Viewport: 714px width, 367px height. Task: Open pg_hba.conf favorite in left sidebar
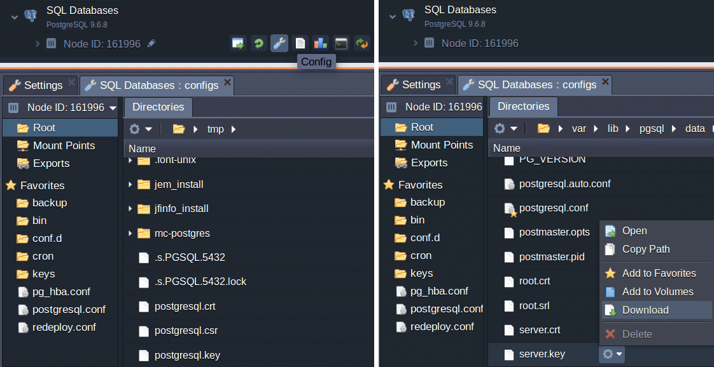point(61,292)
